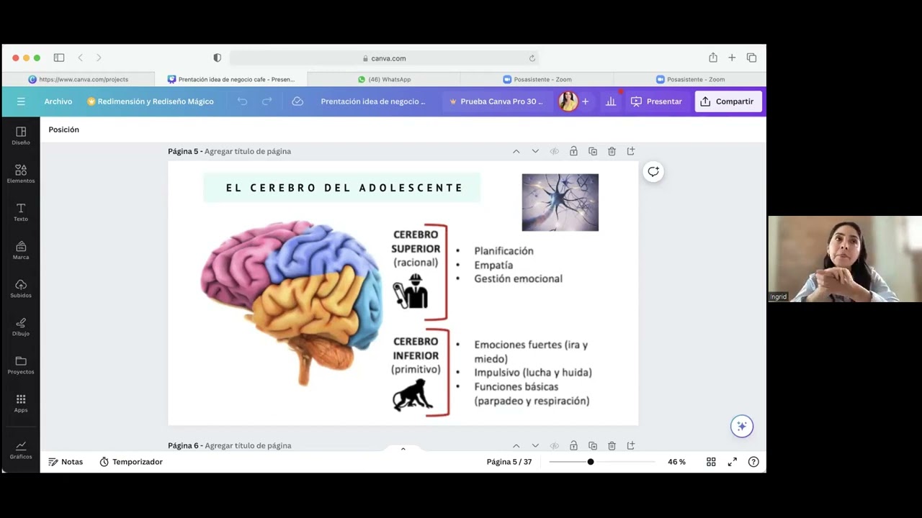Click the redo arrow
Screen dimensions: 922x518
click(267, 101)
